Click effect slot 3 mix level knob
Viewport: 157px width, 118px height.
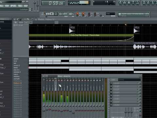[x=140, y=89]
